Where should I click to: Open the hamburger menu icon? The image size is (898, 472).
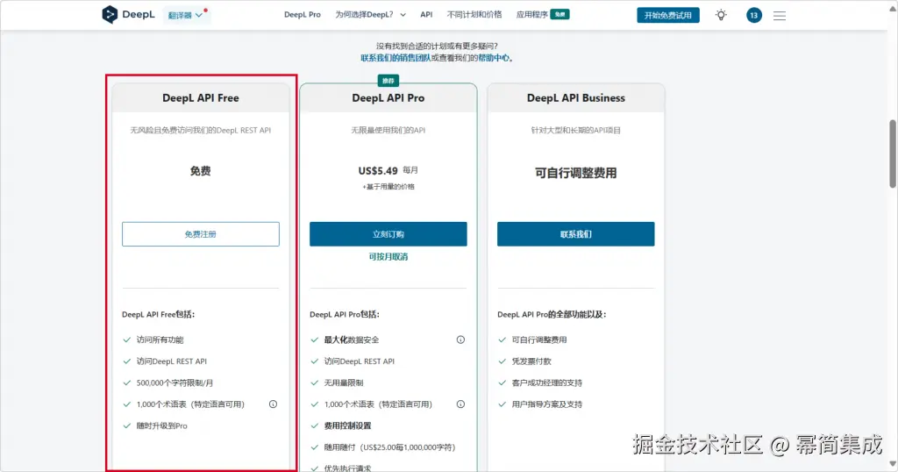click(x=780, y=16)
